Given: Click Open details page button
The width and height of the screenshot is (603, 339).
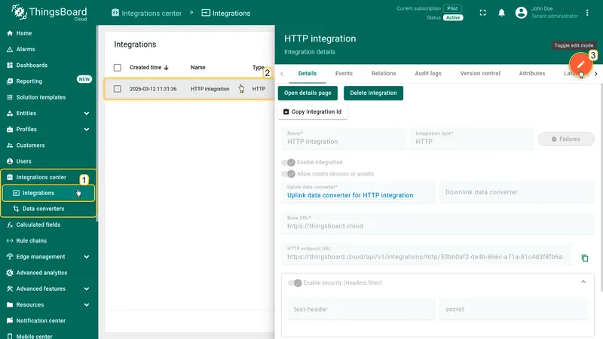Looking at the screenshot, I should tap(308, 93).
